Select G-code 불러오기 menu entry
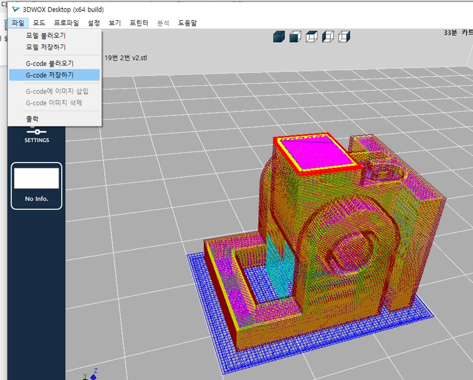The image size is (473, 380). pyautogui.click(x=54, y=64)
